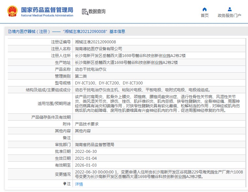
Task: Select model spec DY-ICT100、DY-ICT200、DY-ICT300 cell
Action: click(109, 83)
